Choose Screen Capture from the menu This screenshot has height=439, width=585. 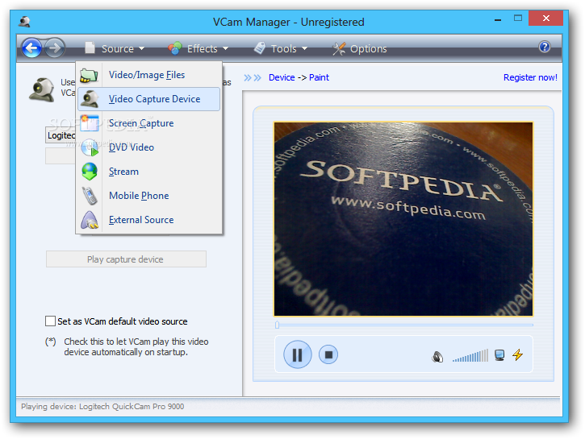coord(148,123)
